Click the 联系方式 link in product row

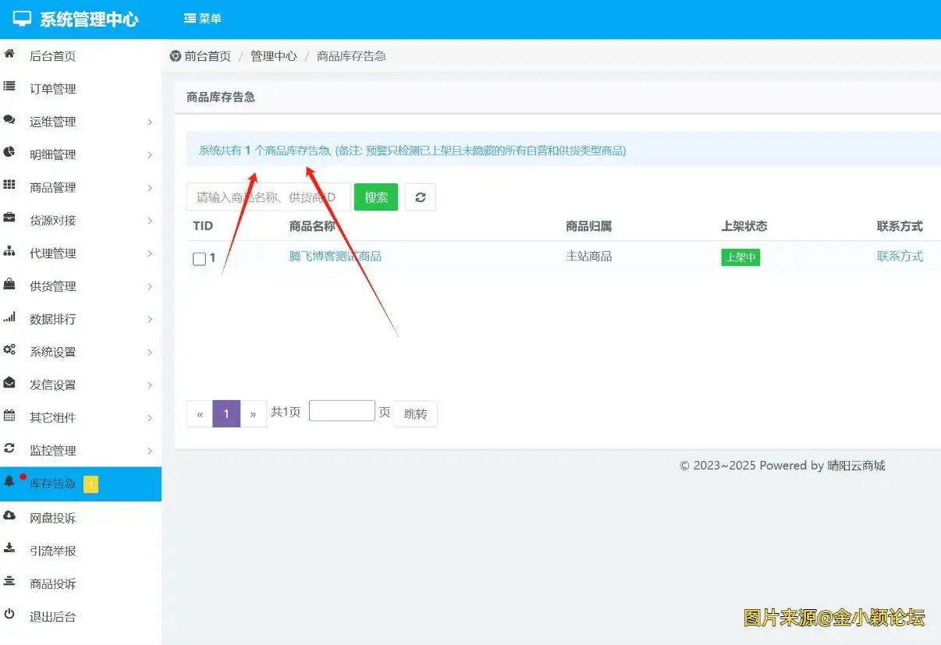[899, 257]
